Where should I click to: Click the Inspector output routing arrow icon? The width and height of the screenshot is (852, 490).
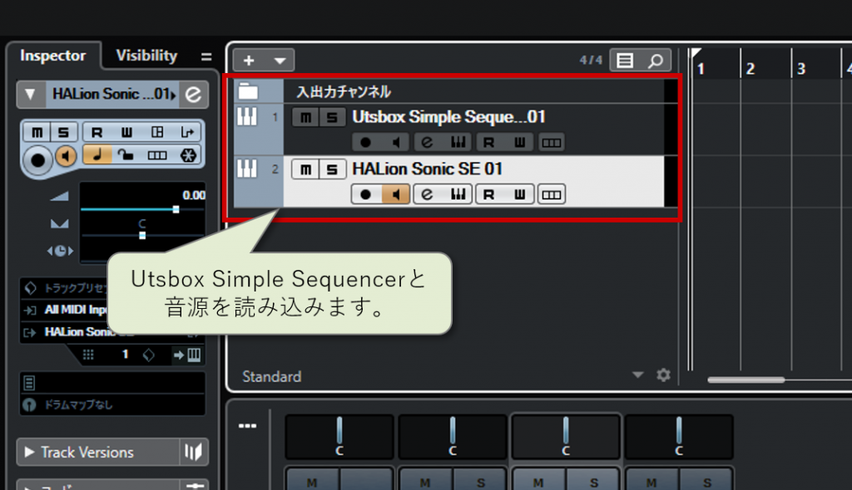187,132
